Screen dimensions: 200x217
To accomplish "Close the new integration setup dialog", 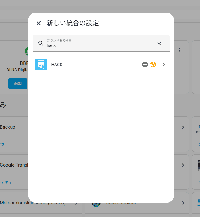I will pos(39,23).
